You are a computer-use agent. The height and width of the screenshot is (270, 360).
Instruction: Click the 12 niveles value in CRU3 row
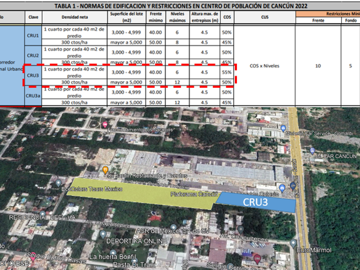pos(177,82)
